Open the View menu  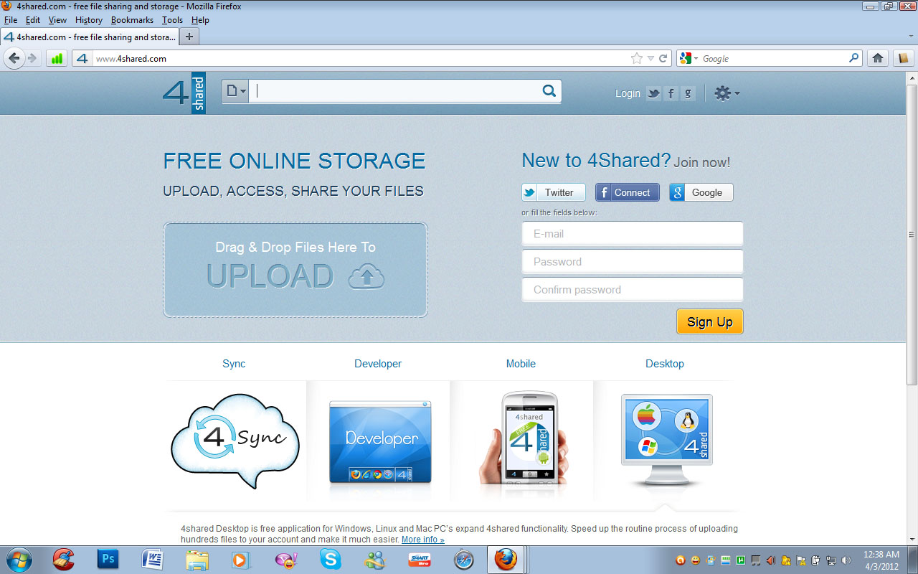[x=57, y=20]
